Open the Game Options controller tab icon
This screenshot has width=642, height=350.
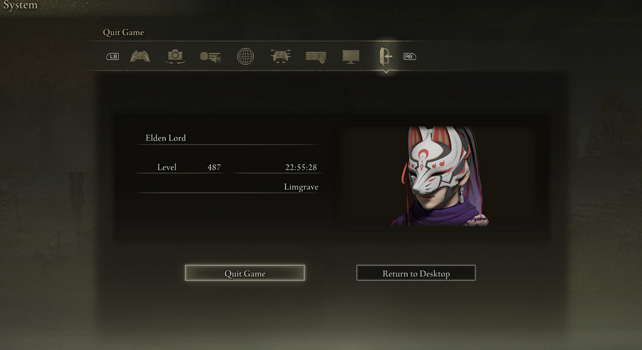click(140, 57)
